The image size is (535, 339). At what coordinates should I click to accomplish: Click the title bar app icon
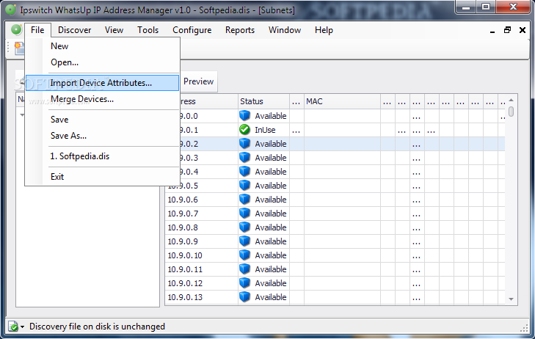pos(10,10)
